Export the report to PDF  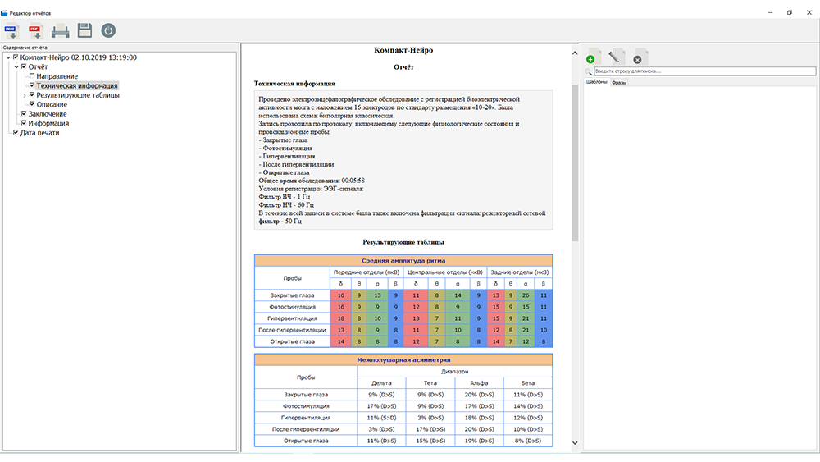coord(35,31)
